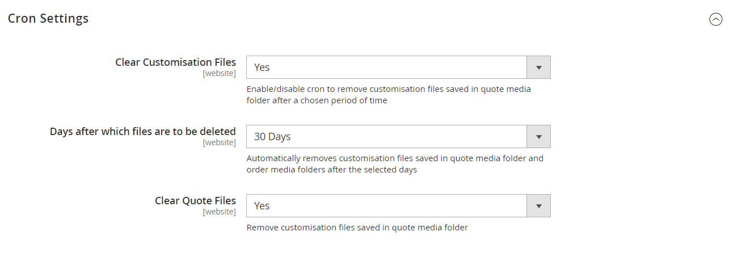Click the 30 Days selected value
The width and height of the screenshot is (729, 265).
pos(272,137)
